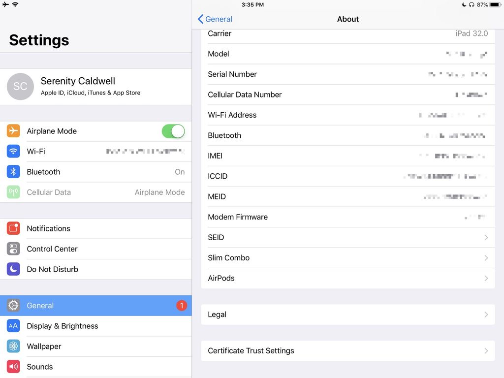Select the Airplane Mode icon in sidebar

(12, 131)
